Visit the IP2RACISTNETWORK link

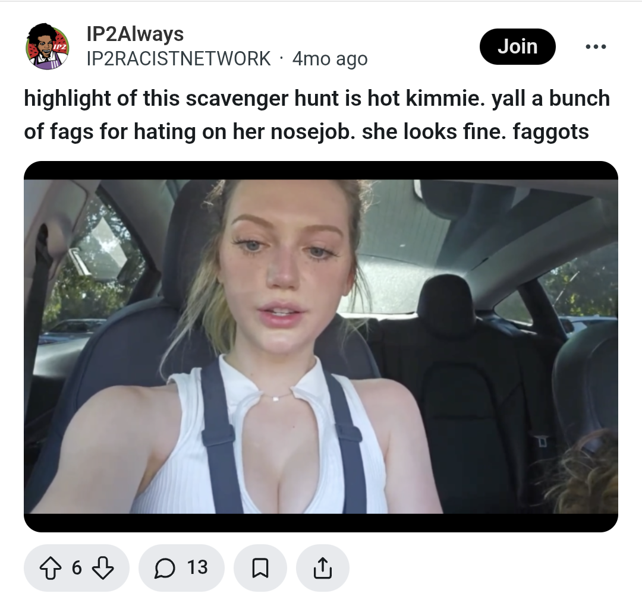coord(178,59)
